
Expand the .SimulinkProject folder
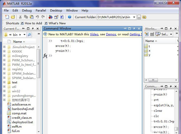[4, 47]
